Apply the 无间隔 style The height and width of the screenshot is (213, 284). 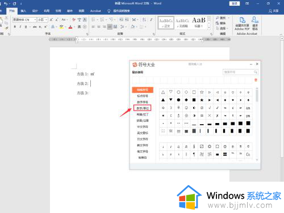[x=182, y=23]
